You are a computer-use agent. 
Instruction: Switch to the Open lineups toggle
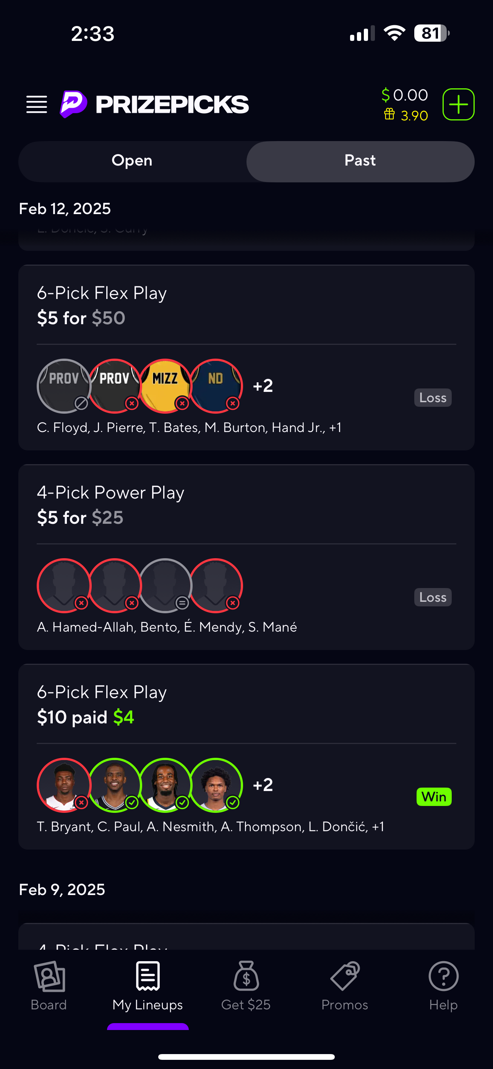(x=132, y=161)
